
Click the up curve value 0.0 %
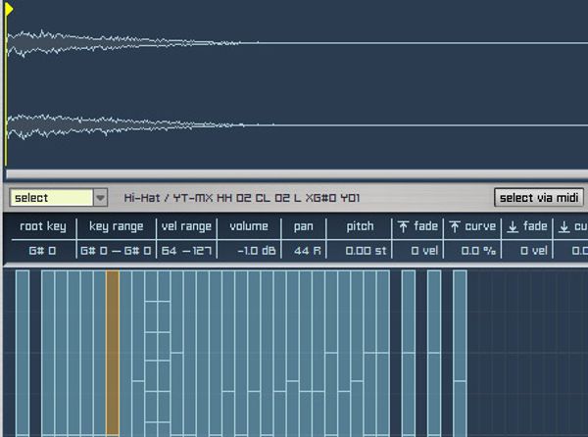click(x=472, y=251)
